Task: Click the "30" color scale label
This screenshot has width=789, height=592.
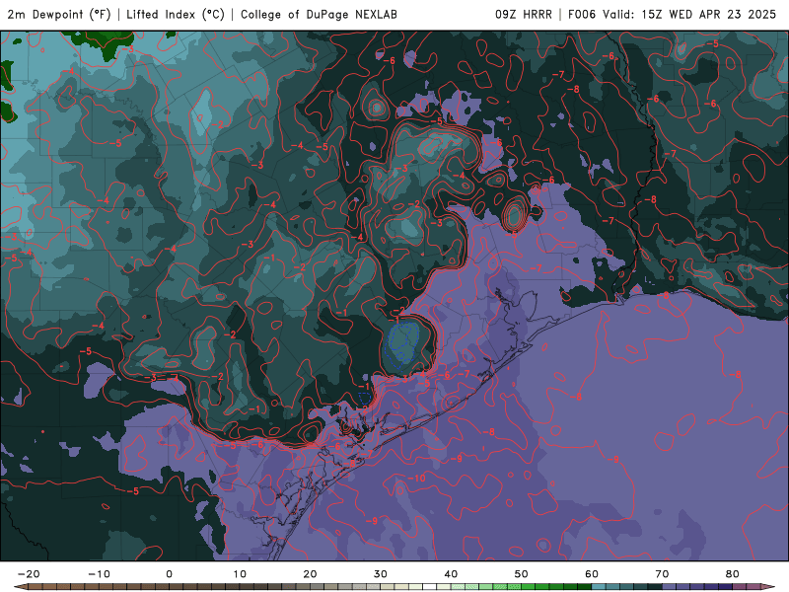Action: [x=381, y=574]
